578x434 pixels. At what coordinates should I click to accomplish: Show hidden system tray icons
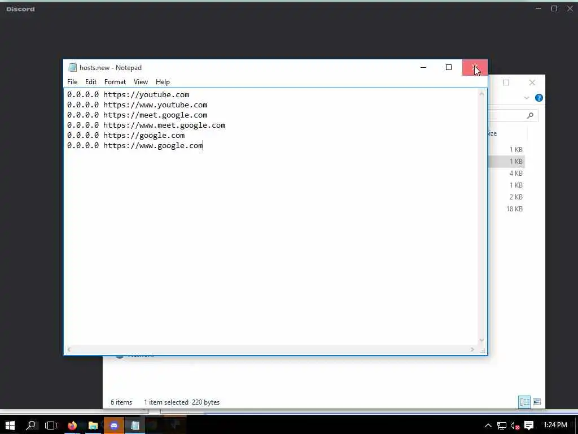(488, 426)
